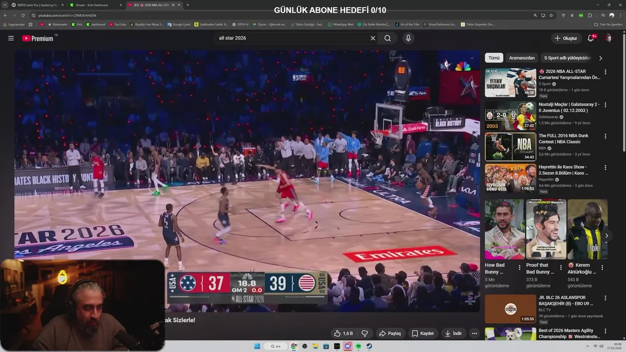Open Best of 2026 Masters Agility title
Screen dimensions: 626x352
tap(569, 333)
